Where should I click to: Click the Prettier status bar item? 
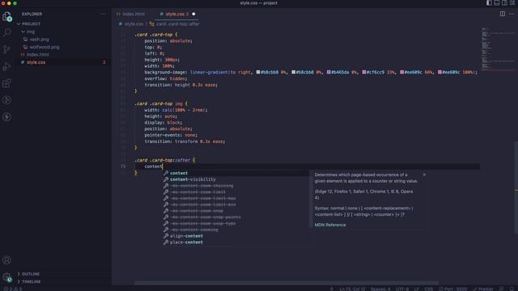click(483, 289)
